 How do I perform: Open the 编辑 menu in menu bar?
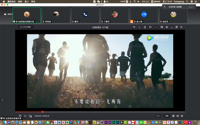click(20, 2)
